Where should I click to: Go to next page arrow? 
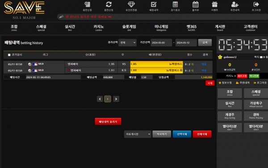coord(116,99)
